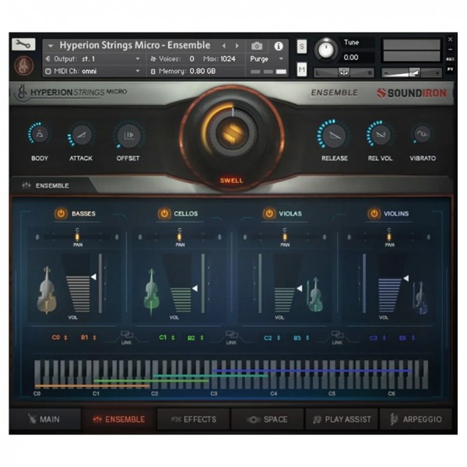Solo the instrument with the S button
Image resolution: width=467 pixels, height=467 pixels.
(x=302, y=47)
